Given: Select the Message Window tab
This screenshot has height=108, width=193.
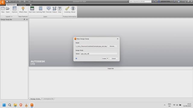Looking at the screenshot, I should click(35, 99).
